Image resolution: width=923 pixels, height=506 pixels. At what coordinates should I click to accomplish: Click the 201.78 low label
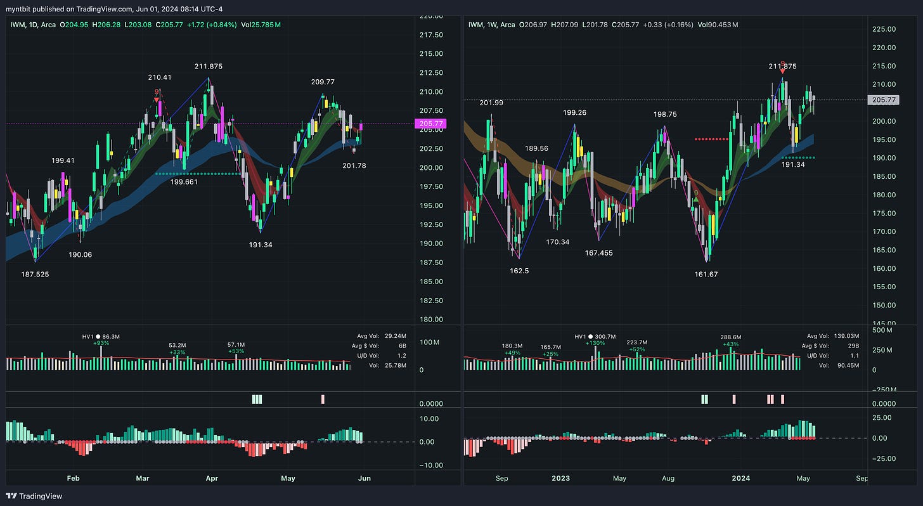point(354,165)
